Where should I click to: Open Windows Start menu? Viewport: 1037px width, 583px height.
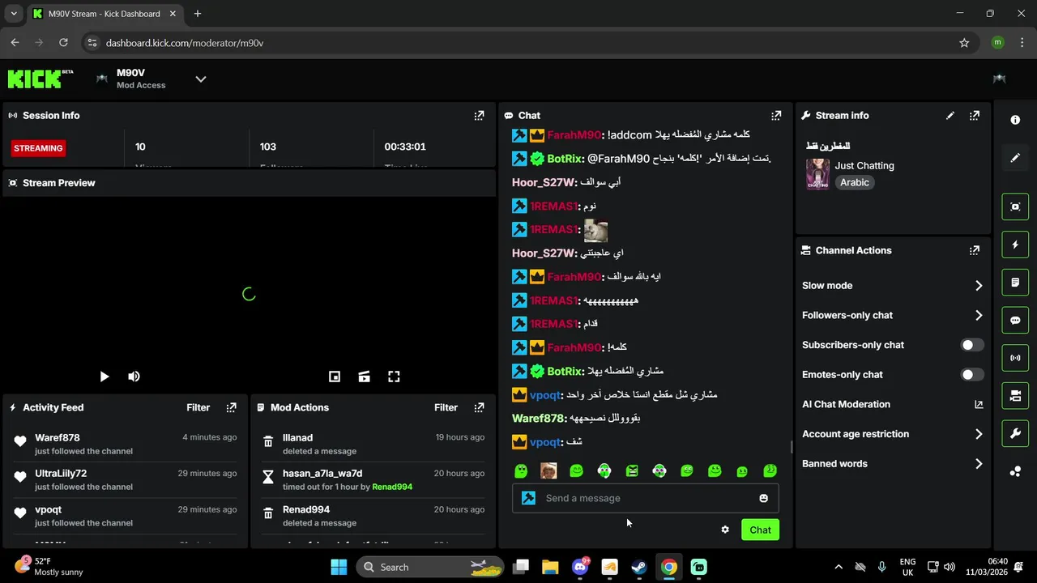pos(339,567)
